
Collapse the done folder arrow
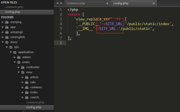click(3, 42)
